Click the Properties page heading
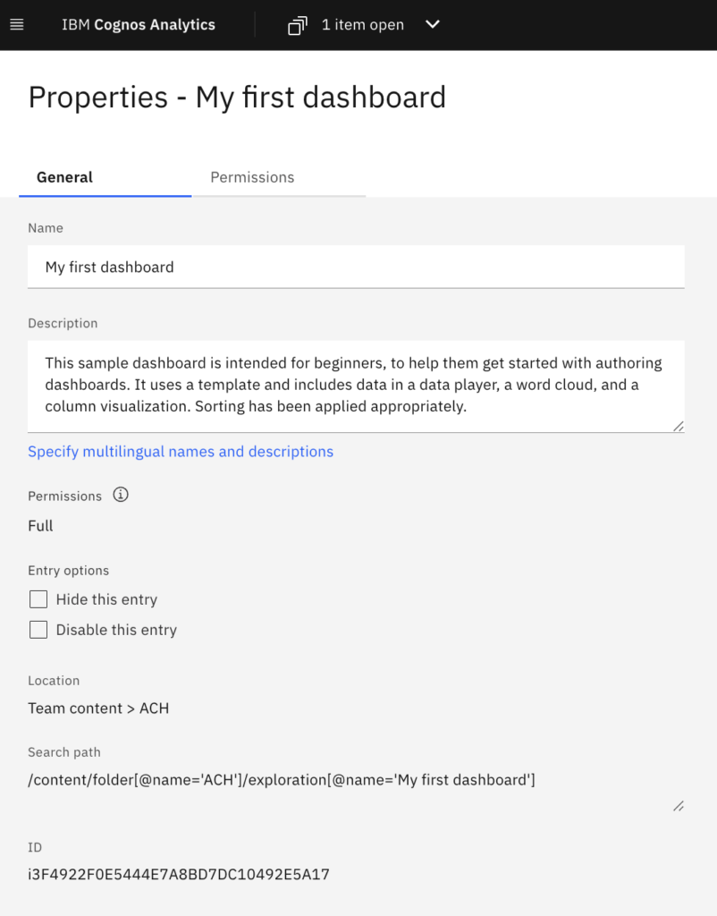Viewport: 717px width, 916px height. click(x=237, y=97)
